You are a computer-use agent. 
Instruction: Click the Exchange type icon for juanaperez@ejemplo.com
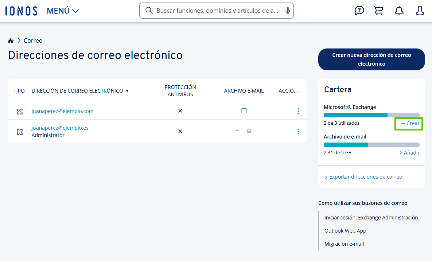[19, 111]
